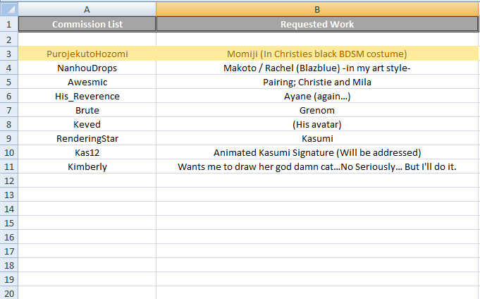Click Animated Kasumi Signature cell
The height and width of the screenshot is (299, 480).
(317, 152)
